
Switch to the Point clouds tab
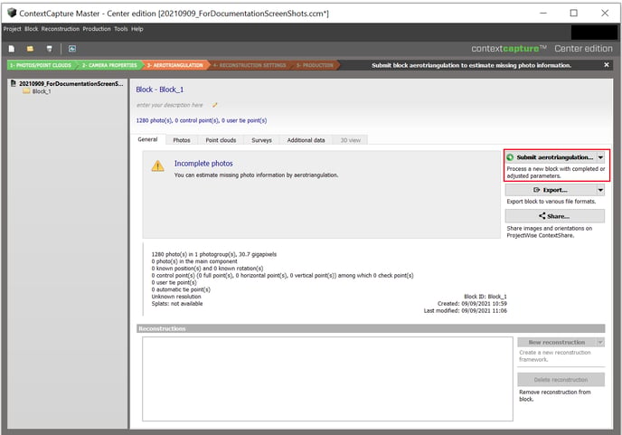[x=221, y=140]
